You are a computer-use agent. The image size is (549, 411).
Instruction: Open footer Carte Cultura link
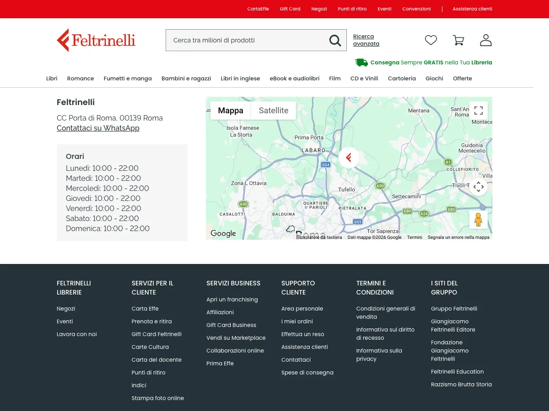(x=150, y=347)
